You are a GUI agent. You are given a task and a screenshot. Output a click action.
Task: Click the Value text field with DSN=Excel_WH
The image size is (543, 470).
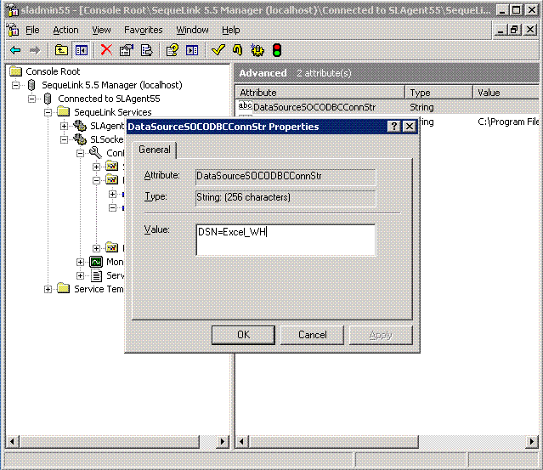point(286,240)
